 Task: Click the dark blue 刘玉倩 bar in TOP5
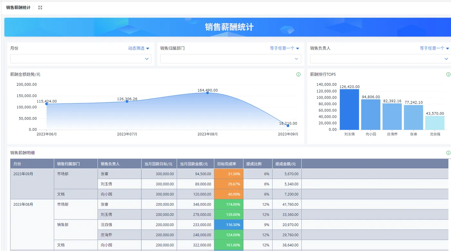[349, 109]
